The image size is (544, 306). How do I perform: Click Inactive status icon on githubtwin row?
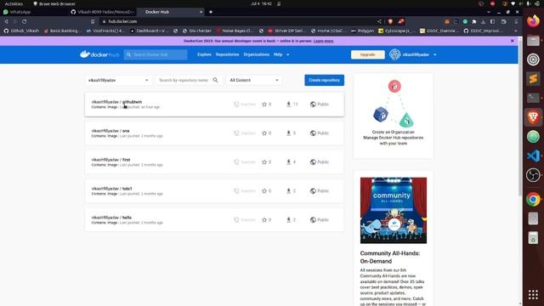pos(236,104)
